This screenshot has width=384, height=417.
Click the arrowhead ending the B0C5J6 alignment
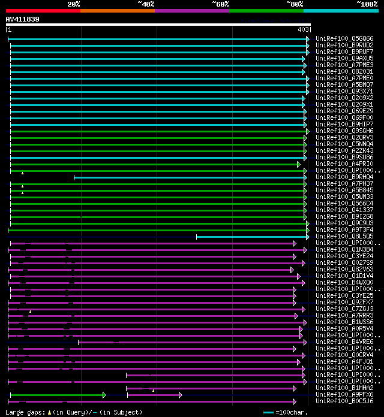tap(294, 402)
